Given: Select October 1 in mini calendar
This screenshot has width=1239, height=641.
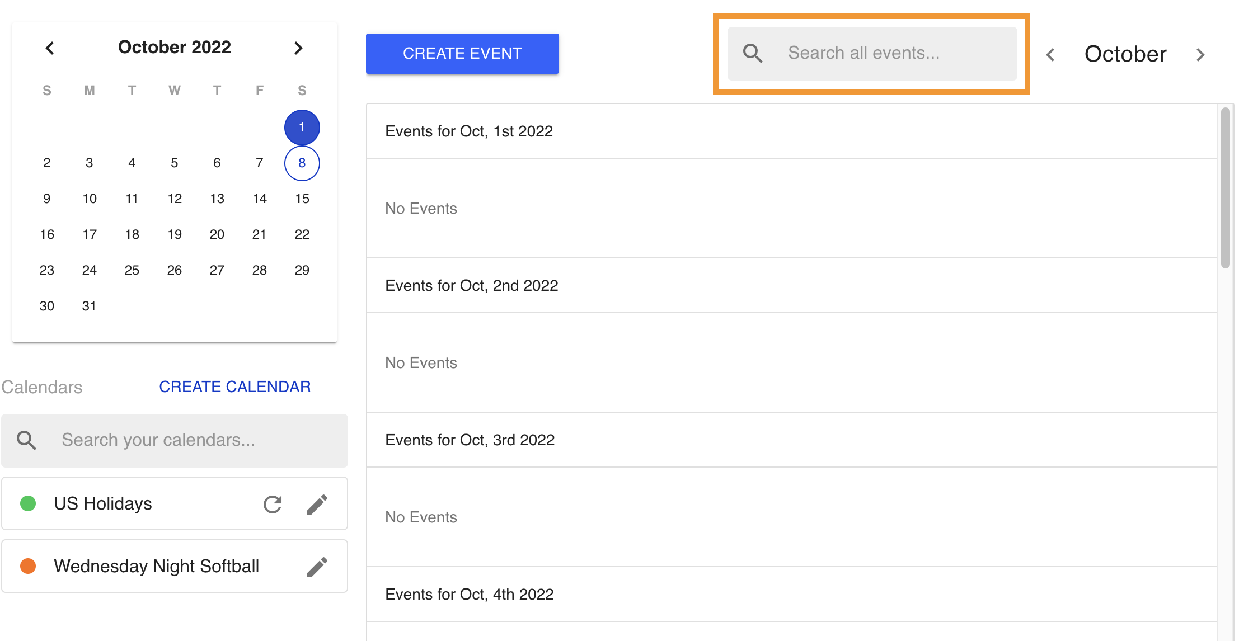Looking at the screenshot, I should pyautogui.click(x=302, y=128).
